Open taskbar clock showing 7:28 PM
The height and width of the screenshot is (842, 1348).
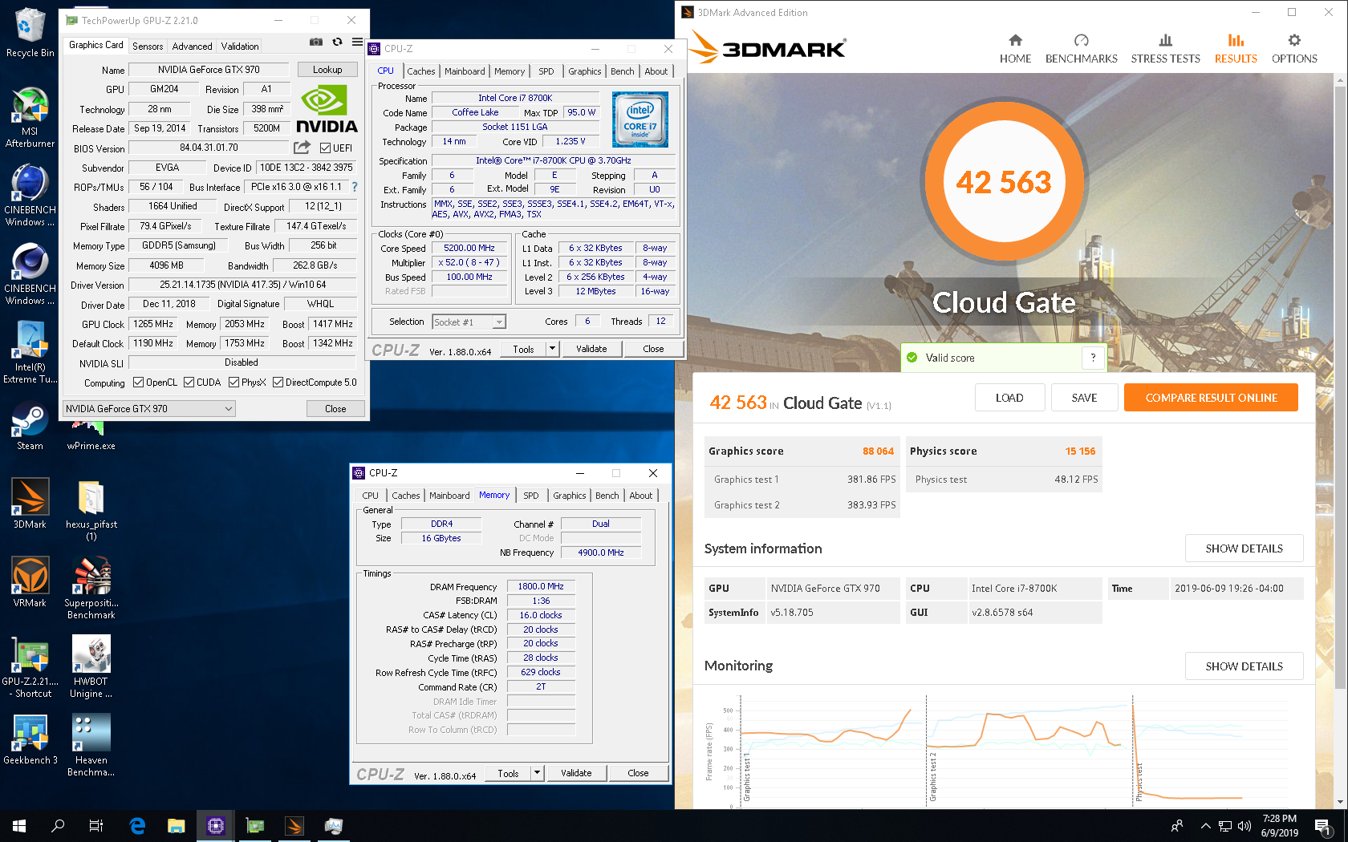pos(1279,825)
